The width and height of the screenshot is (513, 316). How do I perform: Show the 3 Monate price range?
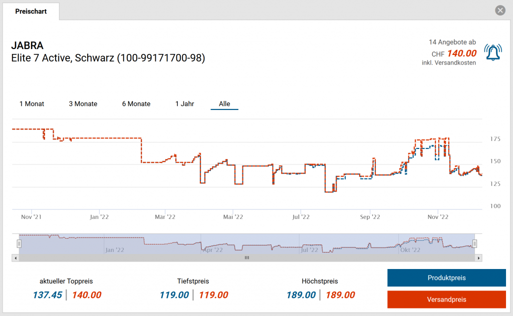coord(83,104)
